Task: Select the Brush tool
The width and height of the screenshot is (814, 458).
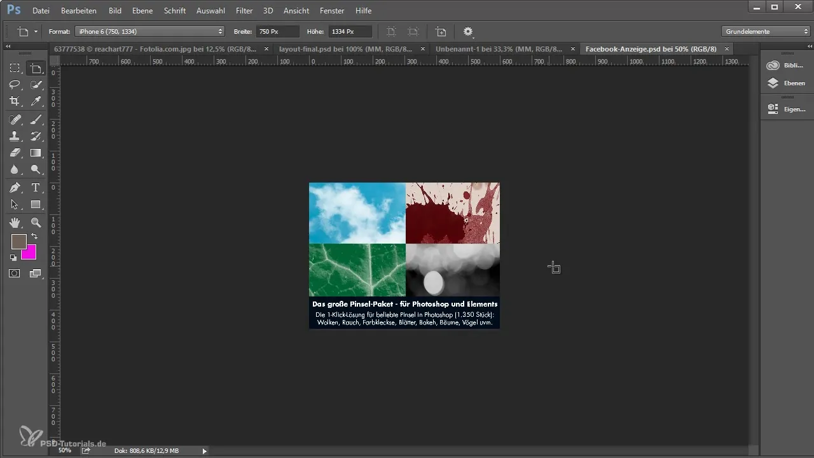Action: click(x=36, y=119)
